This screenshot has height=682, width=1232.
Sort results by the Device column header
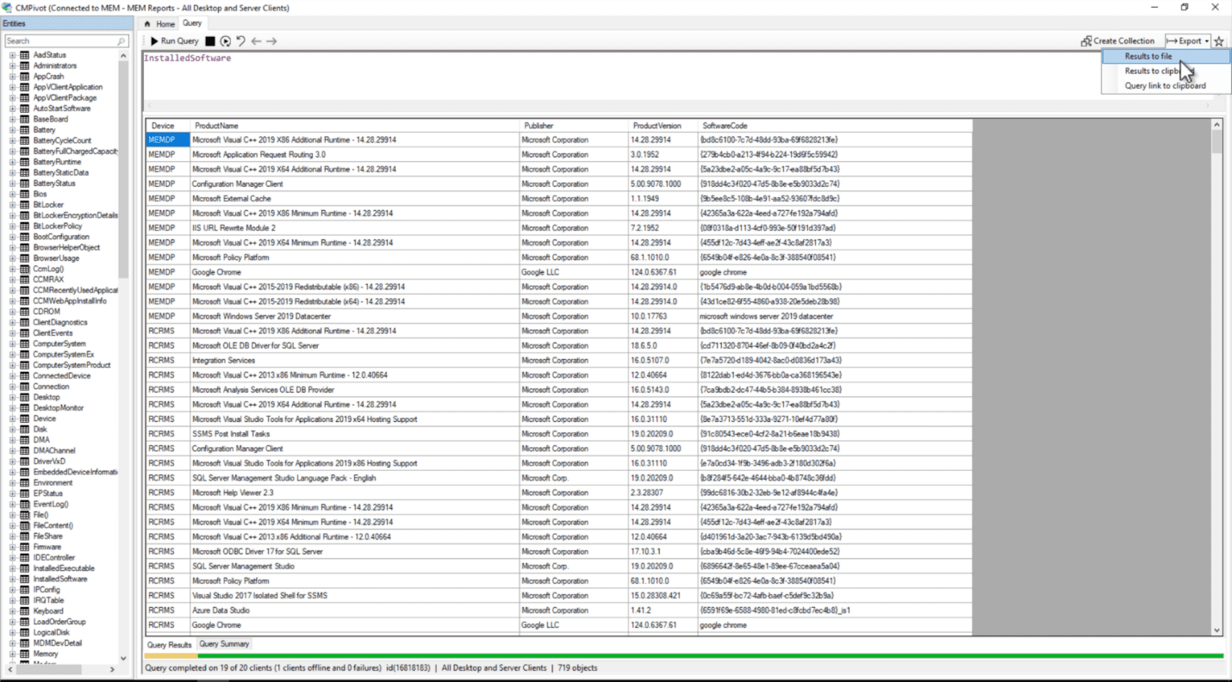[168, 126]
